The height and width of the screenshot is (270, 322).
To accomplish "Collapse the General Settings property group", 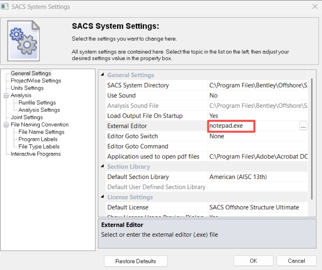I will 103,75.
